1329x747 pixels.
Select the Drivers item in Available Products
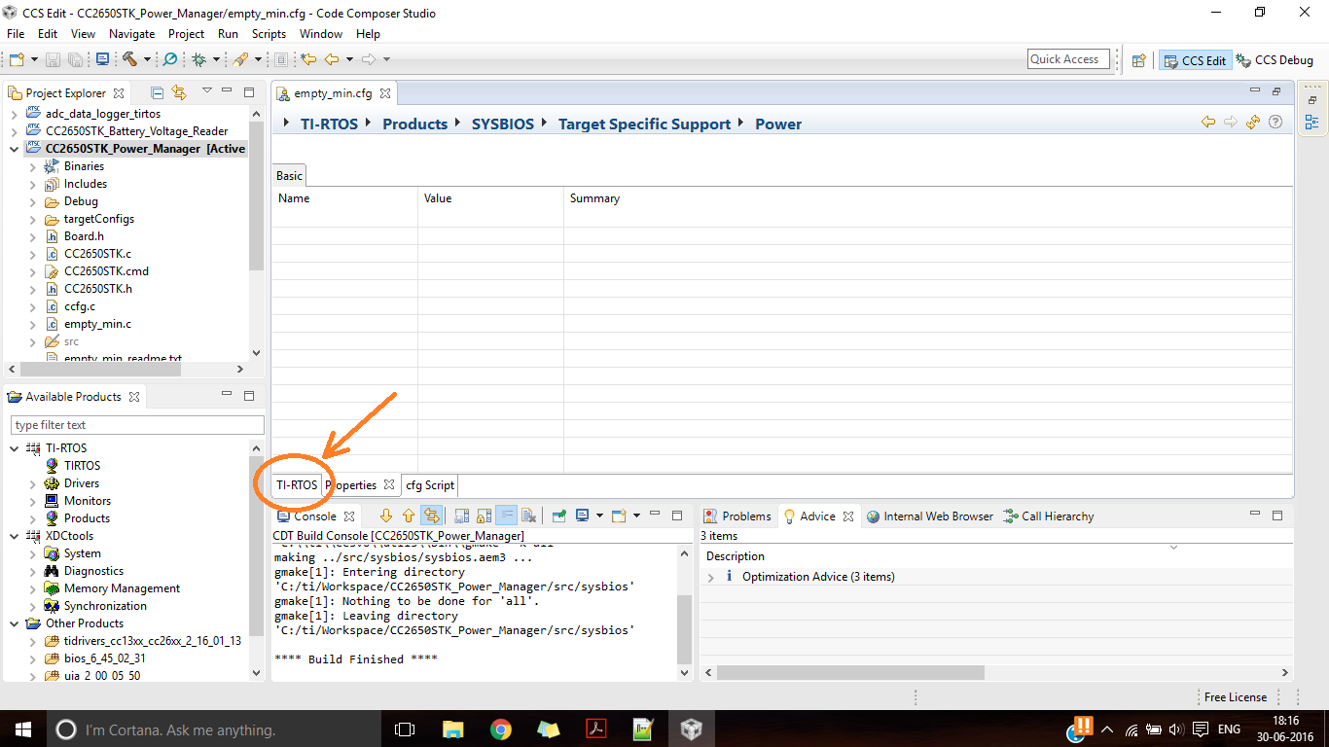pyautogui.click(x=82, y=483)
